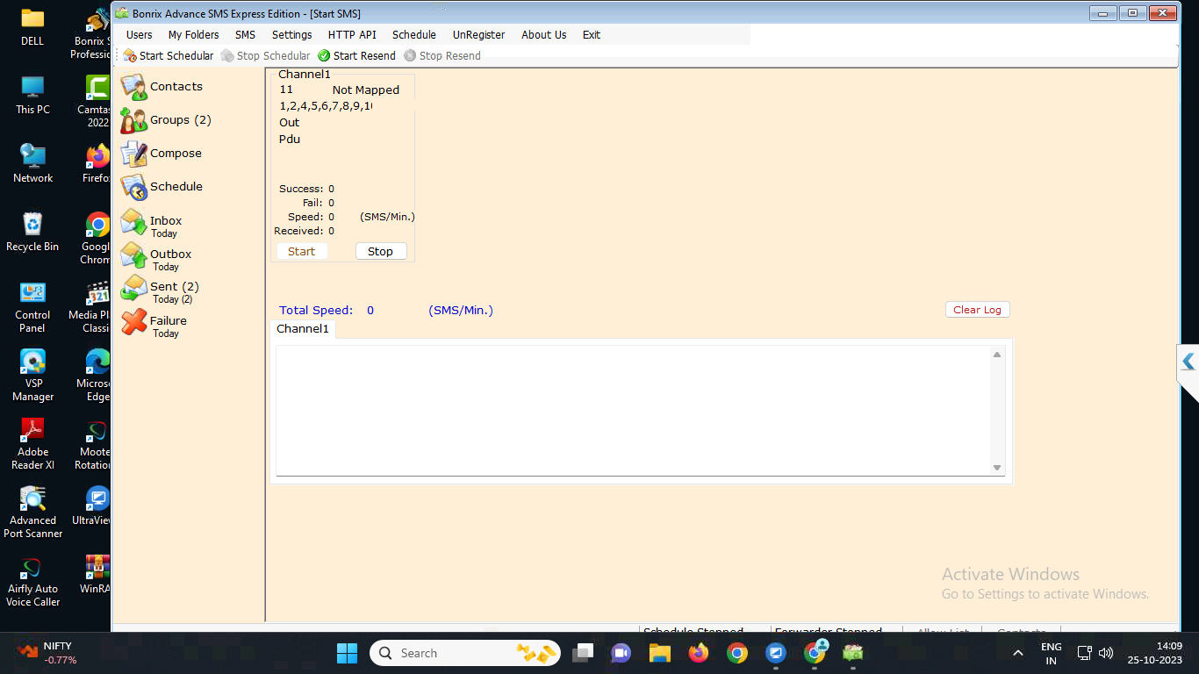This screenshot has width=1199, height=674.
Task: Open the SMS menu
Action: (245, 35)
